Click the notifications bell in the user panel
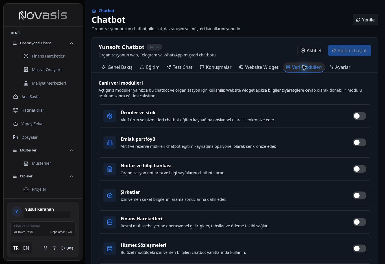Screen dimensions: 385x264 click(x=45, y=248)
